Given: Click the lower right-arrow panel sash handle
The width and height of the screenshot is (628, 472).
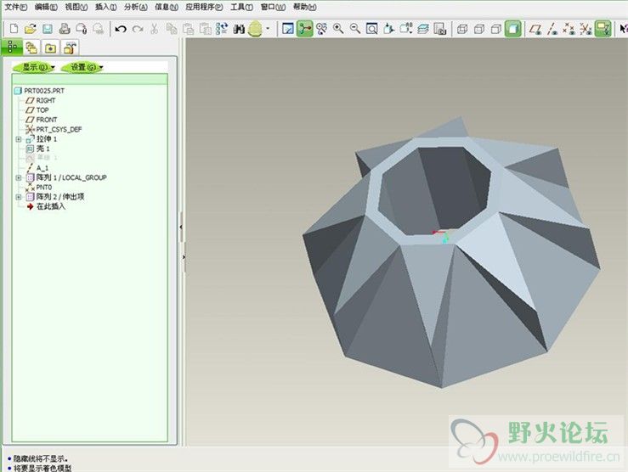Looking at the screenshot, I should click(x=184, y=257).
